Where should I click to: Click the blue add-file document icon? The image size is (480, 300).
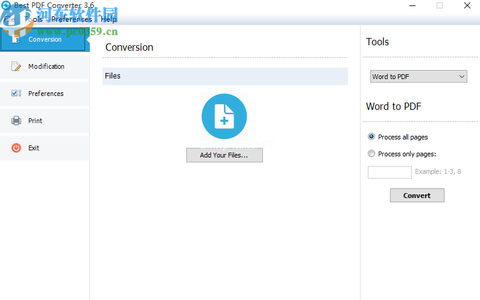point(224,116)
